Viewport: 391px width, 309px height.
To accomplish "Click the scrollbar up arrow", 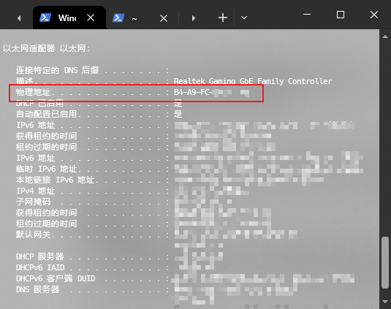I will coord(385,37).
